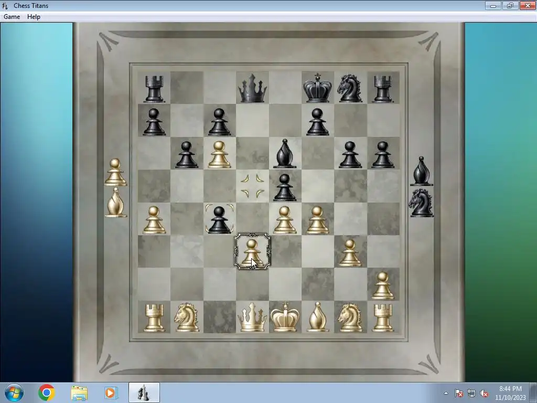This screenshot has width=537, height=403.
Task: Select the white knight on b1
Action: [x=187, y=317]
